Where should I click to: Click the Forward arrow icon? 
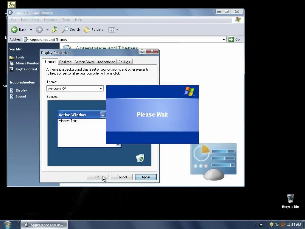39,30
